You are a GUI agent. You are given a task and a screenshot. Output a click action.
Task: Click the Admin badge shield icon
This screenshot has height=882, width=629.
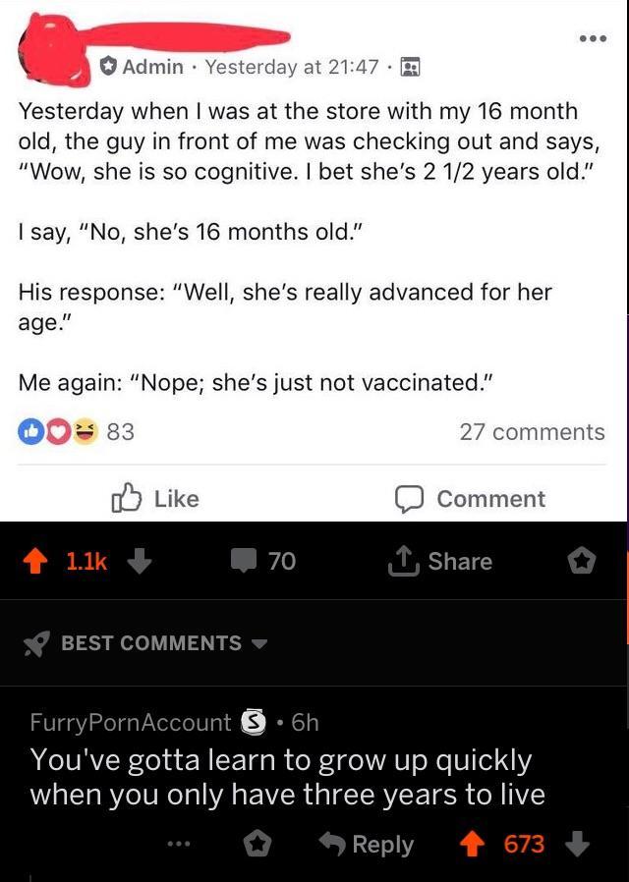coord(108,67)
